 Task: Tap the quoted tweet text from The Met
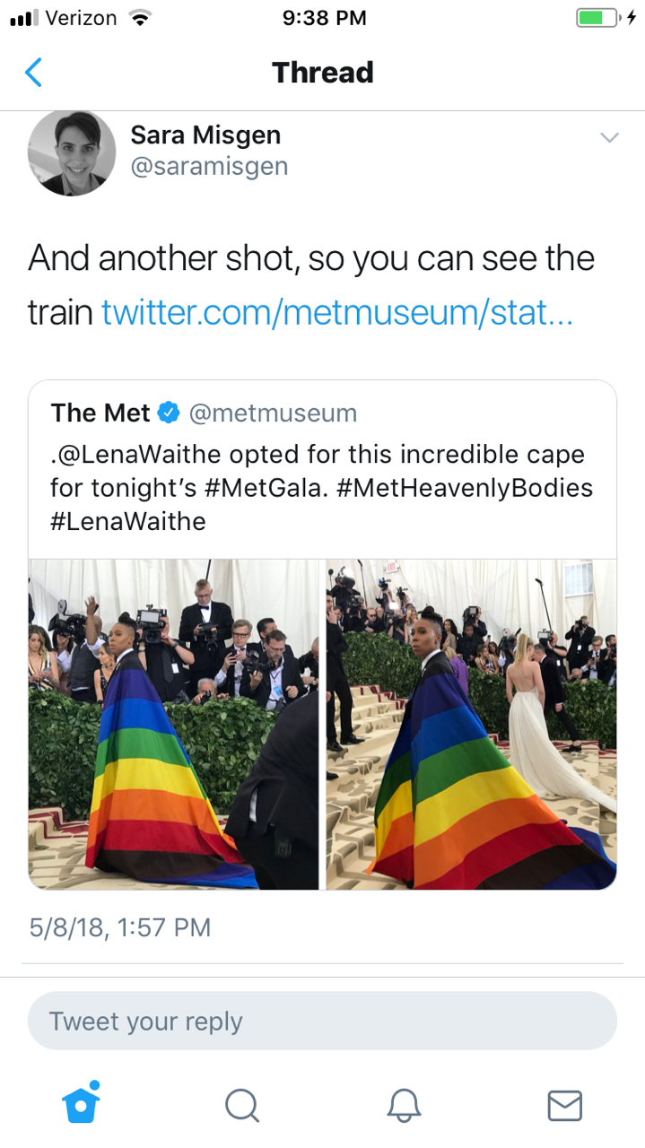coord(321,487)
